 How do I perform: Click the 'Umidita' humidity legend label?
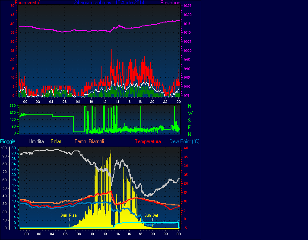point(36,141)
